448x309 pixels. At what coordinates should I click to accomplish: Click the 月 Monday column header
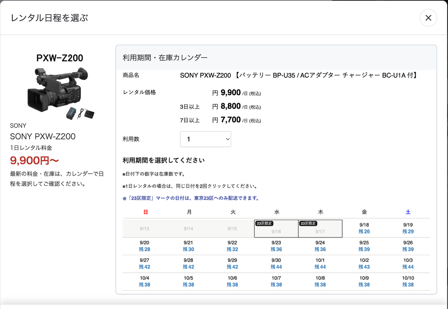[x=189, y=212]
